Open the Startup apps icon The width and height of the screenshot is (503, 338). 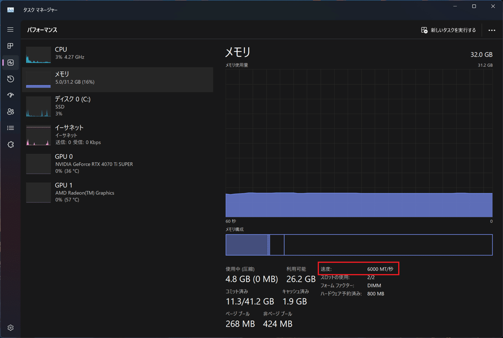click(x=10, y=95)
